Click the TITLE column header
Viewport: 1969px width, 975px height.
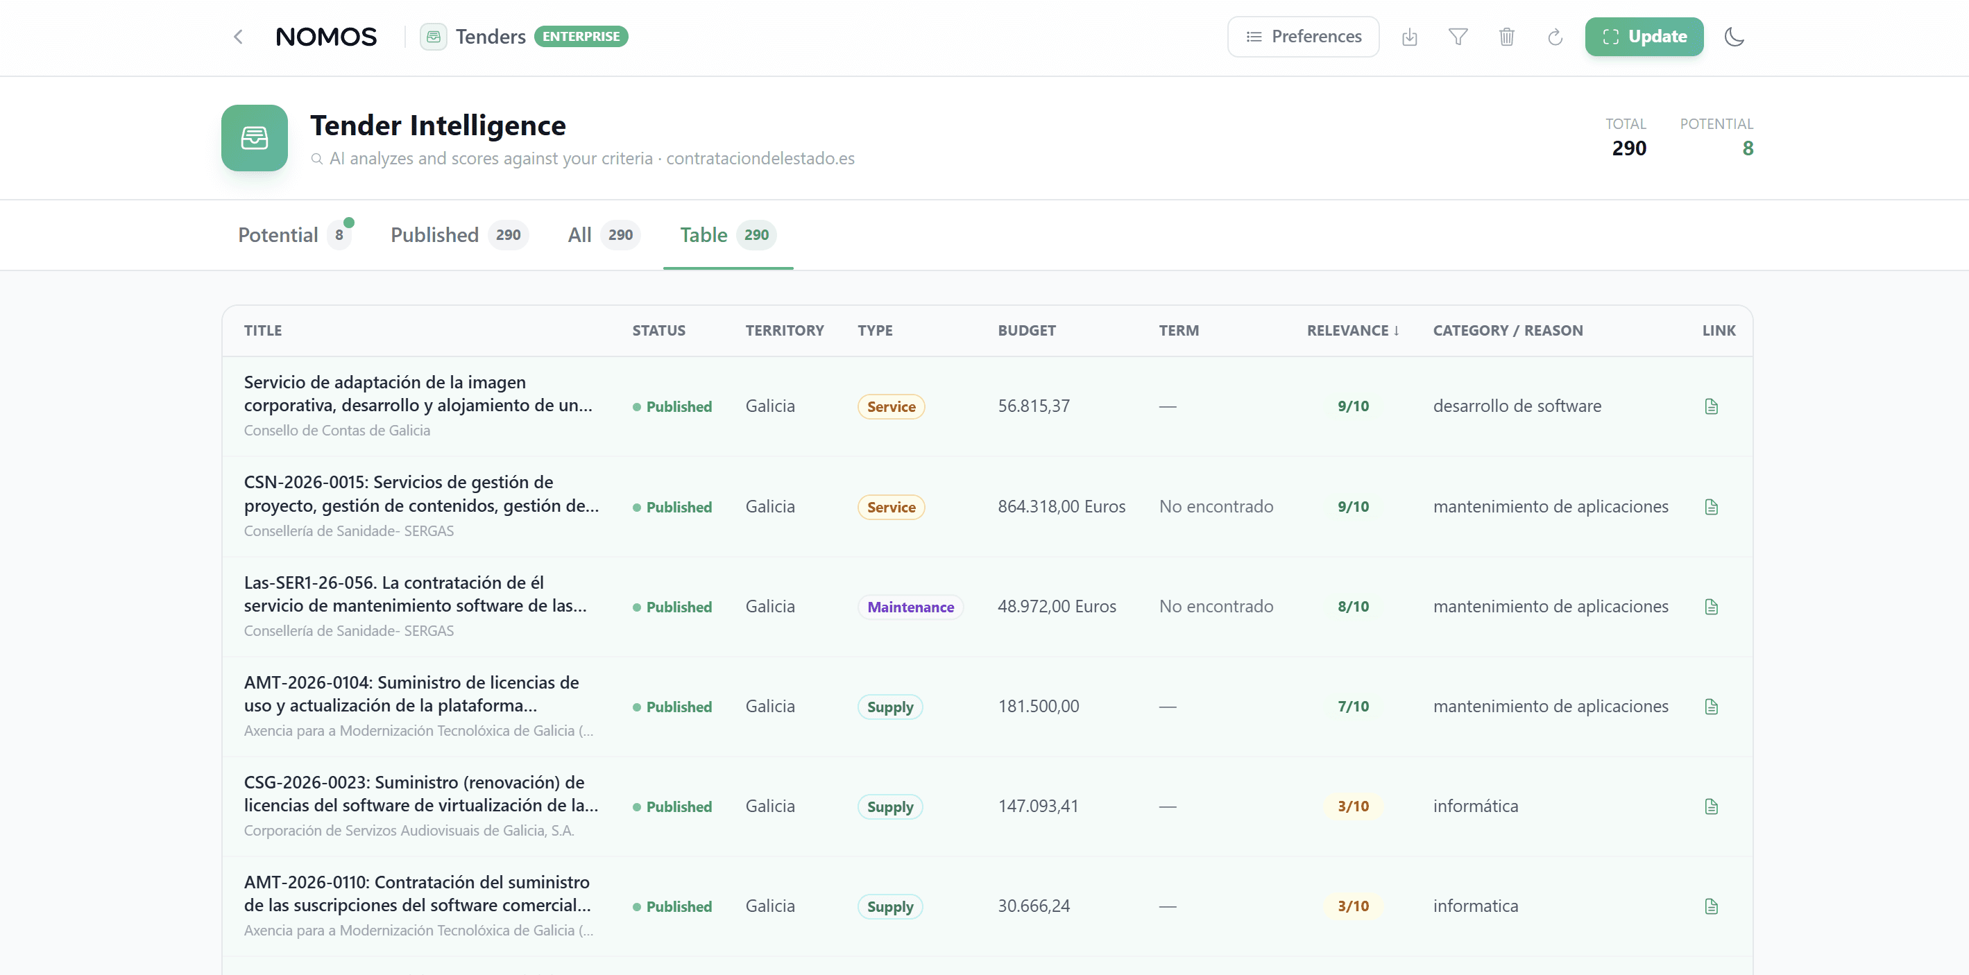click(263, 331)
